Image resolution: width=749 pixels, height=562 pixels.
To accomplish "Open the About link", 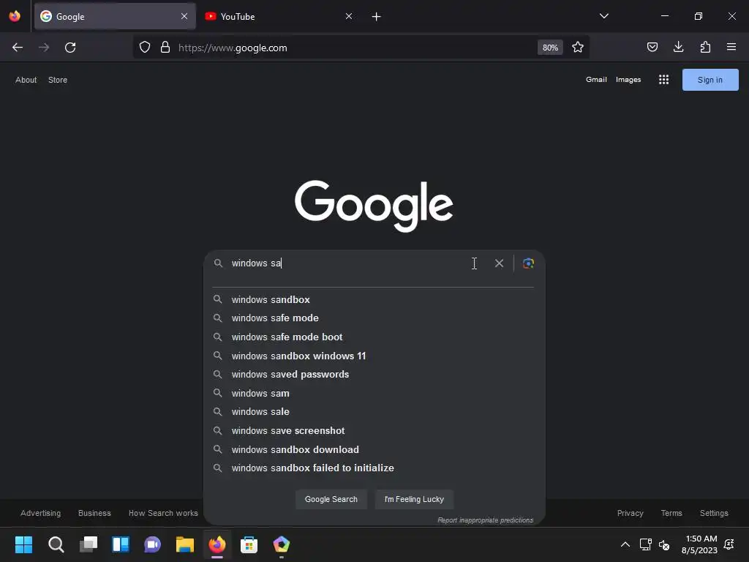I will click(26, 80).
